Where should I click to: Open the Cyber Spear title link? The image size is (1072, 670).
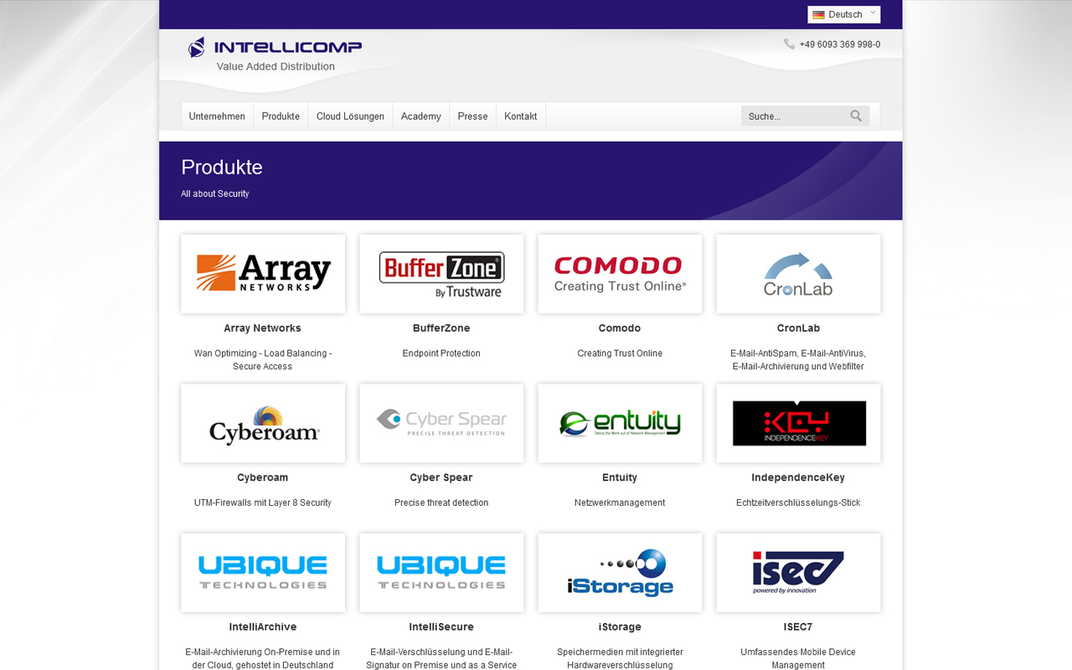click(441, 477)
